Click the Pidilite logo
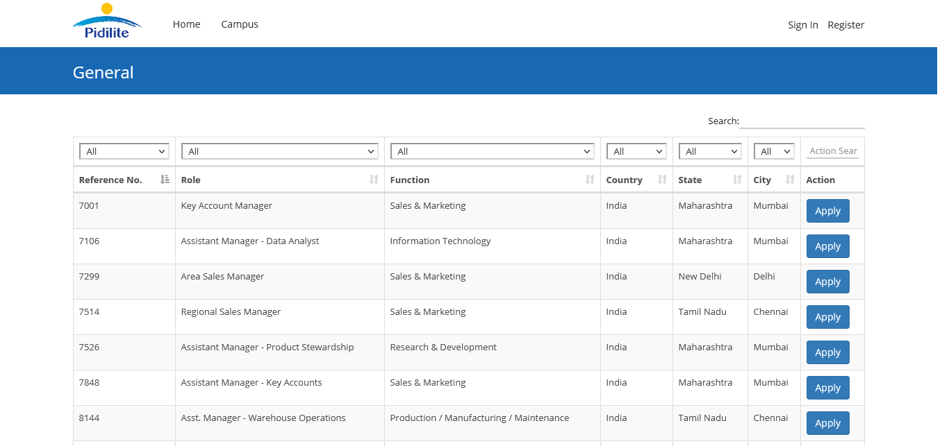The width and height of the screenshot is (949, 446). (106, 22)
